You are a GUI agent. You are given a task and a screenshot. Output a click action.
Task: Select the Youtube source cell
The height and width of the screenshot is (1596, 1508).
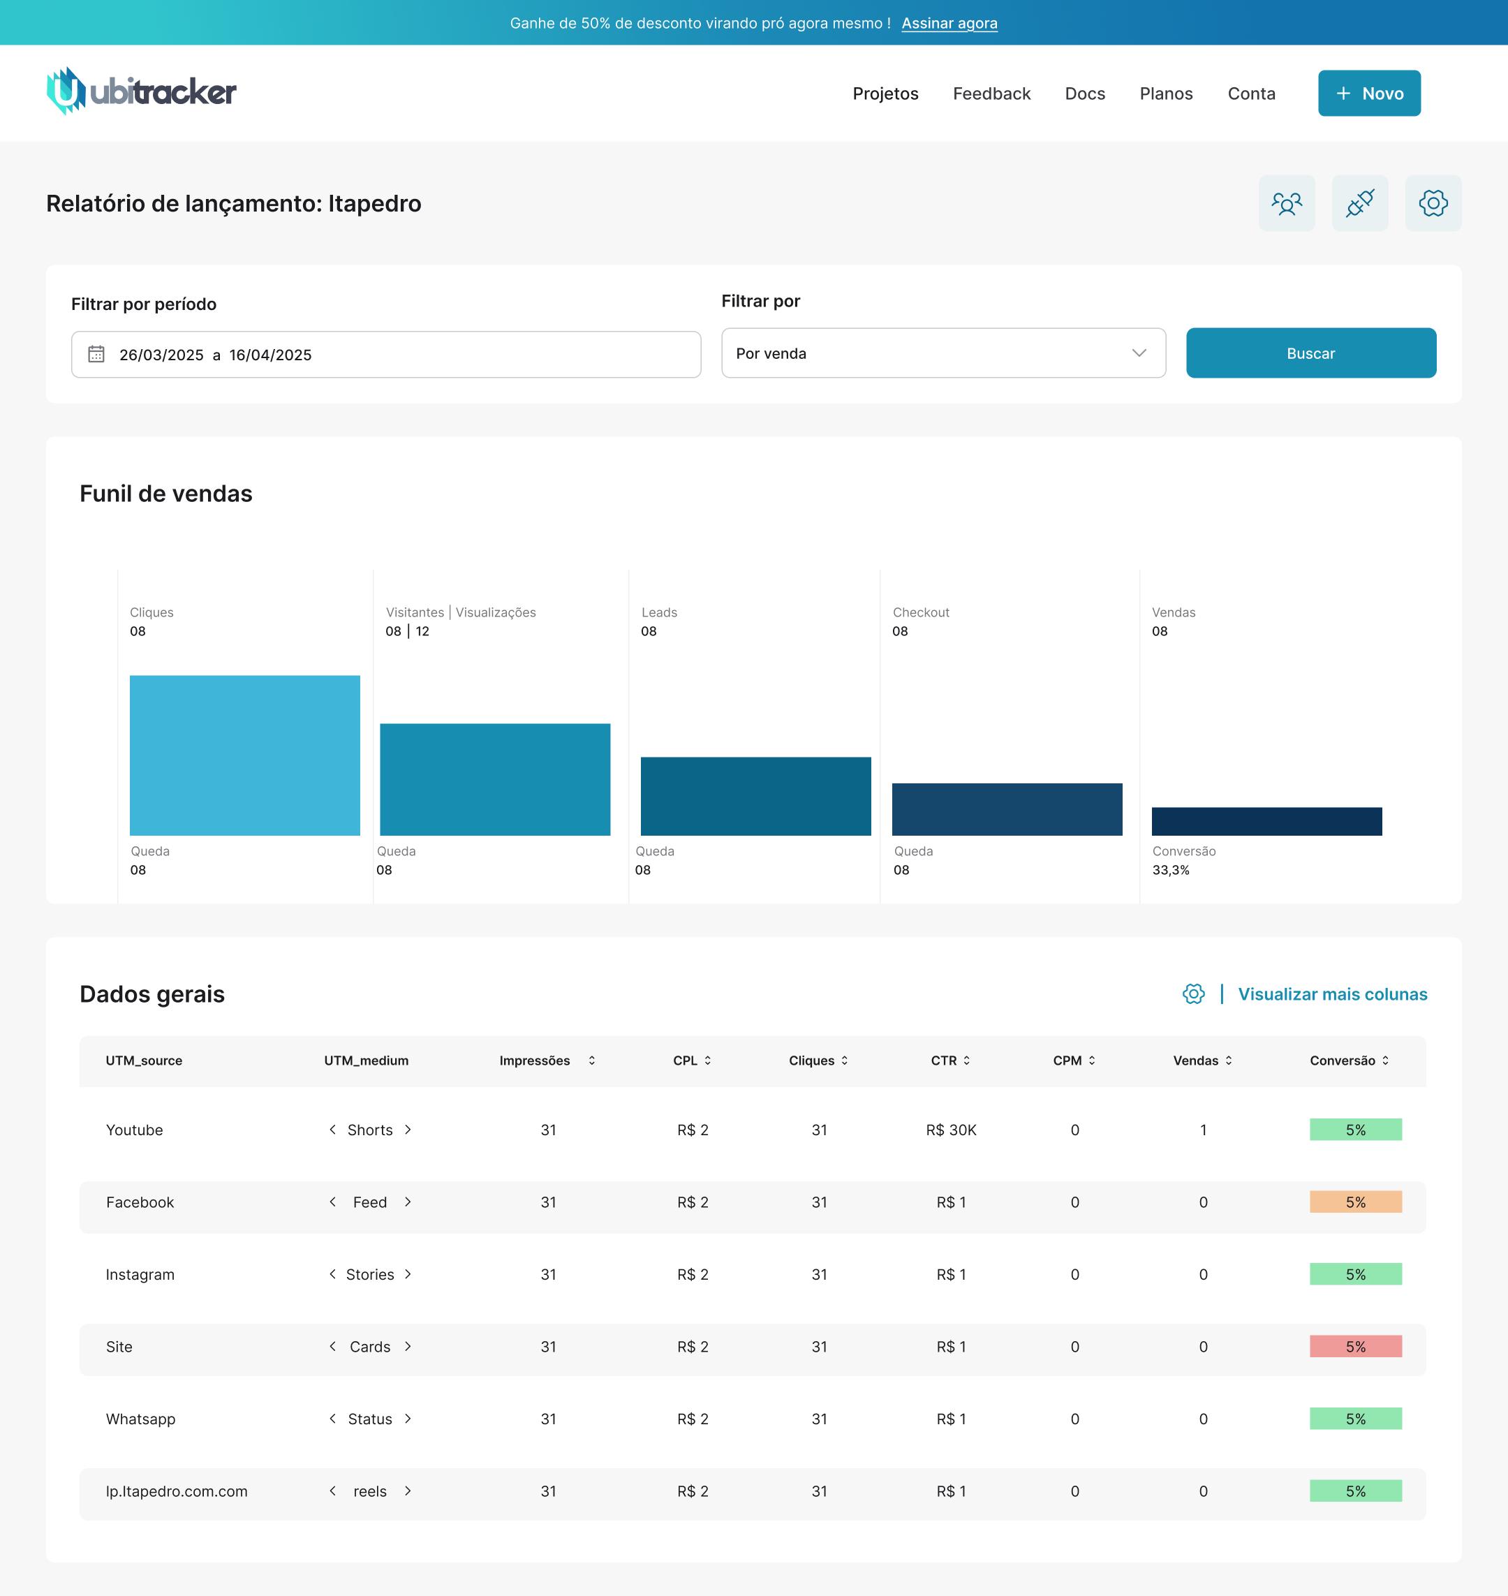pyautogui.click(x=134, y=1130)
